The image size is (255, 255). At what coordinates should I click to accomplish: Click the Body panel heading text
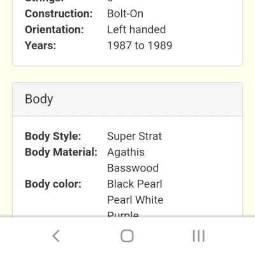coord(39,99)
